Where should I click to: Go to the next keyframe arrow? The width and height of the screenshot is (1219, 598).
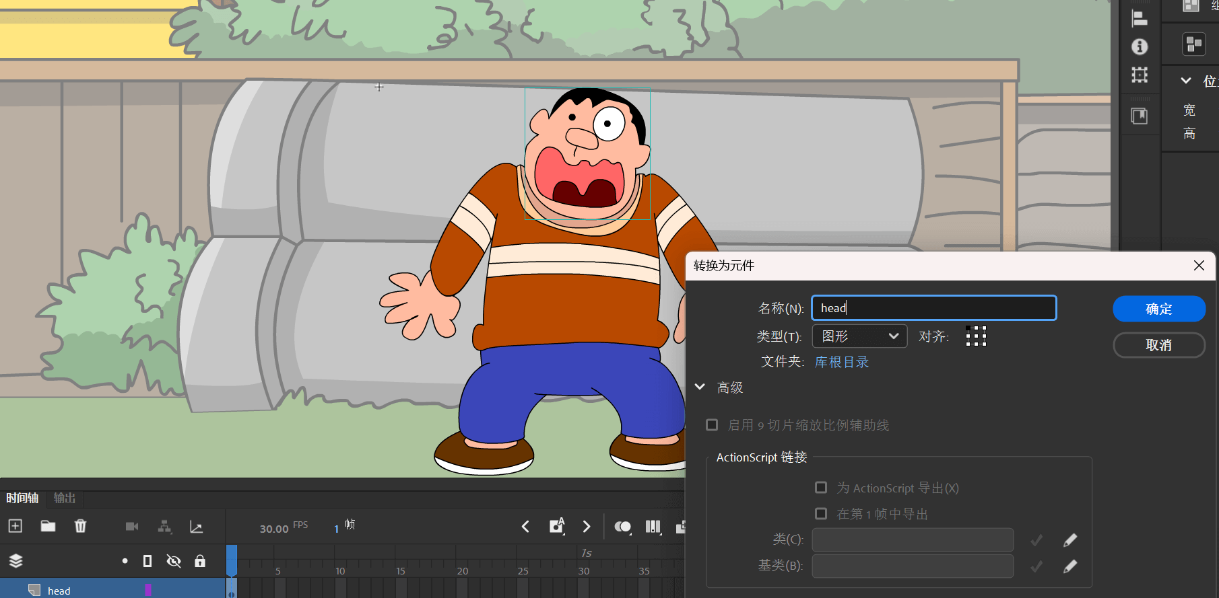tap(587, 527)
